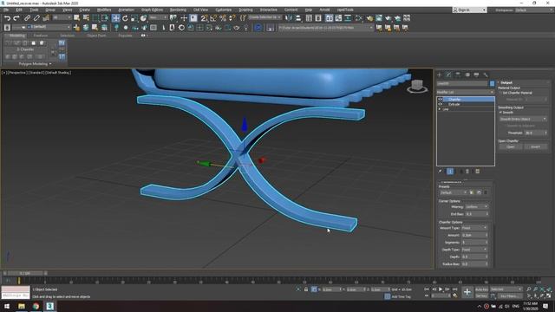The height and width of the screenshot is (312, 555).
Task: Hide the Chamfer modifier with its eye icon
Action: point(441,100)
